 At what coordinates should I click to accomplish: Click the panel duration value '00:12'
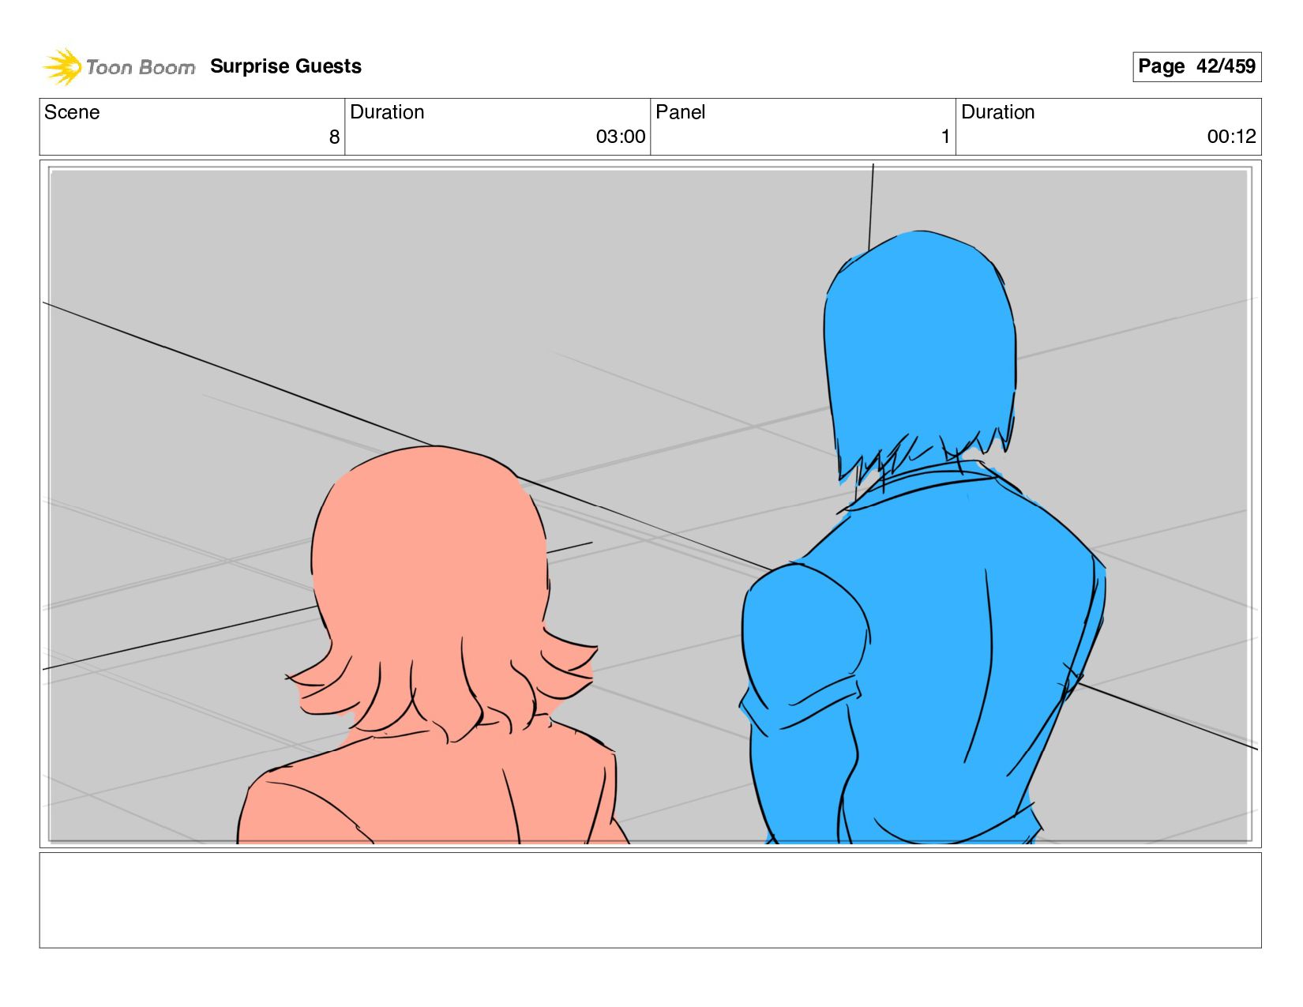[x=1231, y=137]
